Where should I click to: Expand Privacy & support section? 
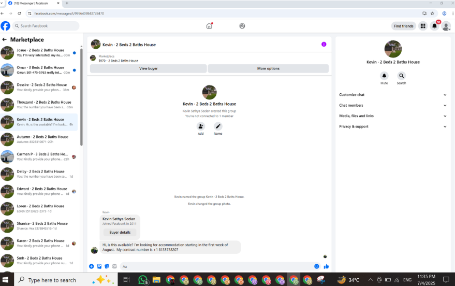click(392, 126)
